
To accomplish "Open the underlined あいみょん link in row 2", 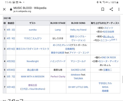I will [109, 36].
